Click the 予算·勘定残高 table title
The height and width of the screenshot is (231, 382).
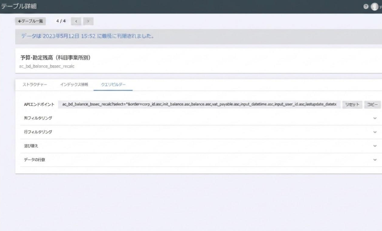55,58
